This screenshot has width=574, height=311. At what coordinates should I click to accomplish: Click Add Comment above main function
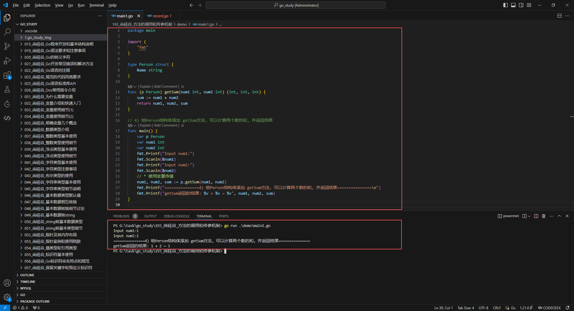click(166, 126)
